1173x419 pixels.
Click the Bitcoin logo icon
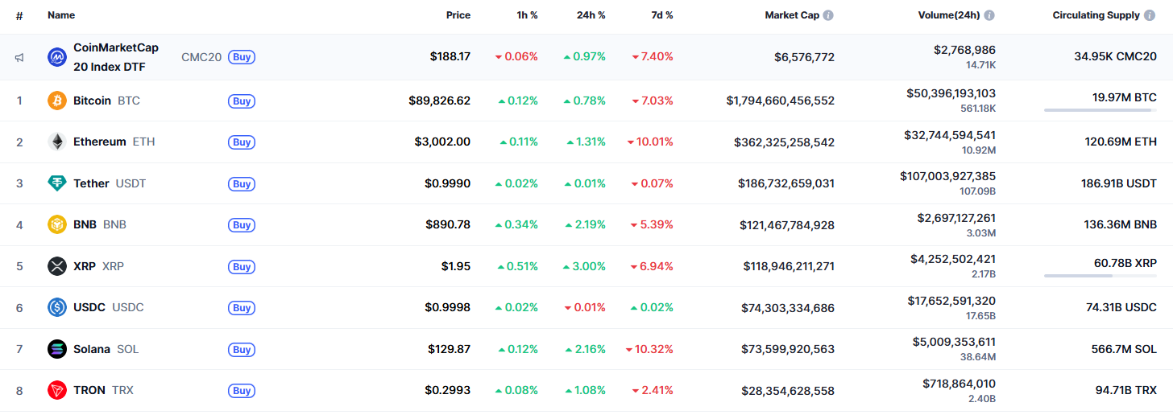(x=57, y=101)
